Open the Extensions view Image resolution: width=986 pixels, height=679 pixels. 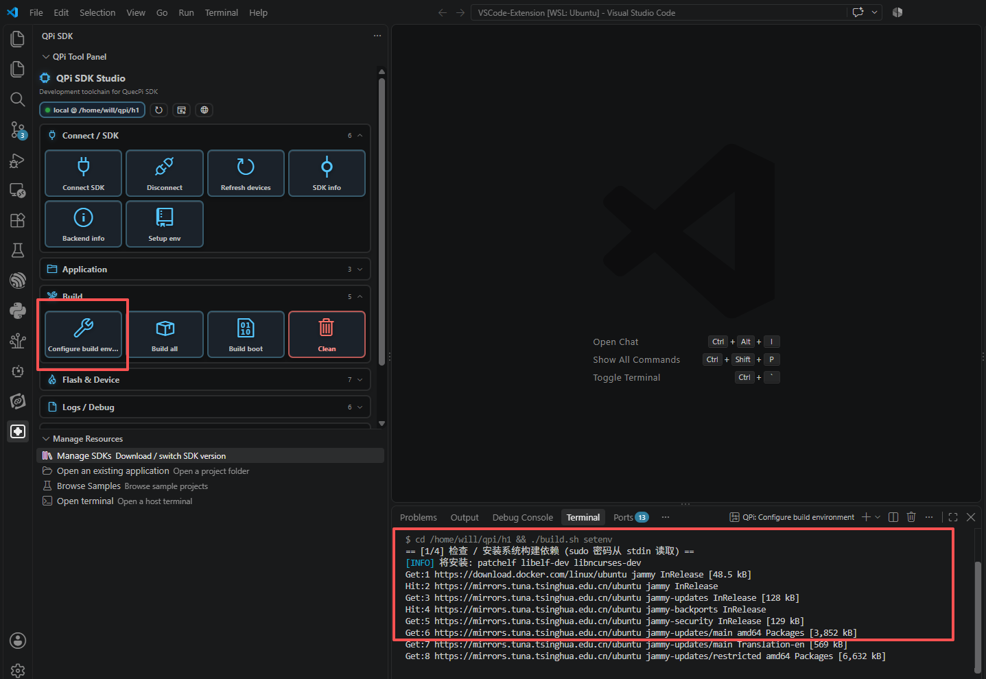tap(18, 220)
